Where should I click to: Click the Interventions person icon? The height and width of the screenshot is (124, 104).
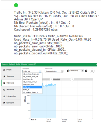click(4, 96)
